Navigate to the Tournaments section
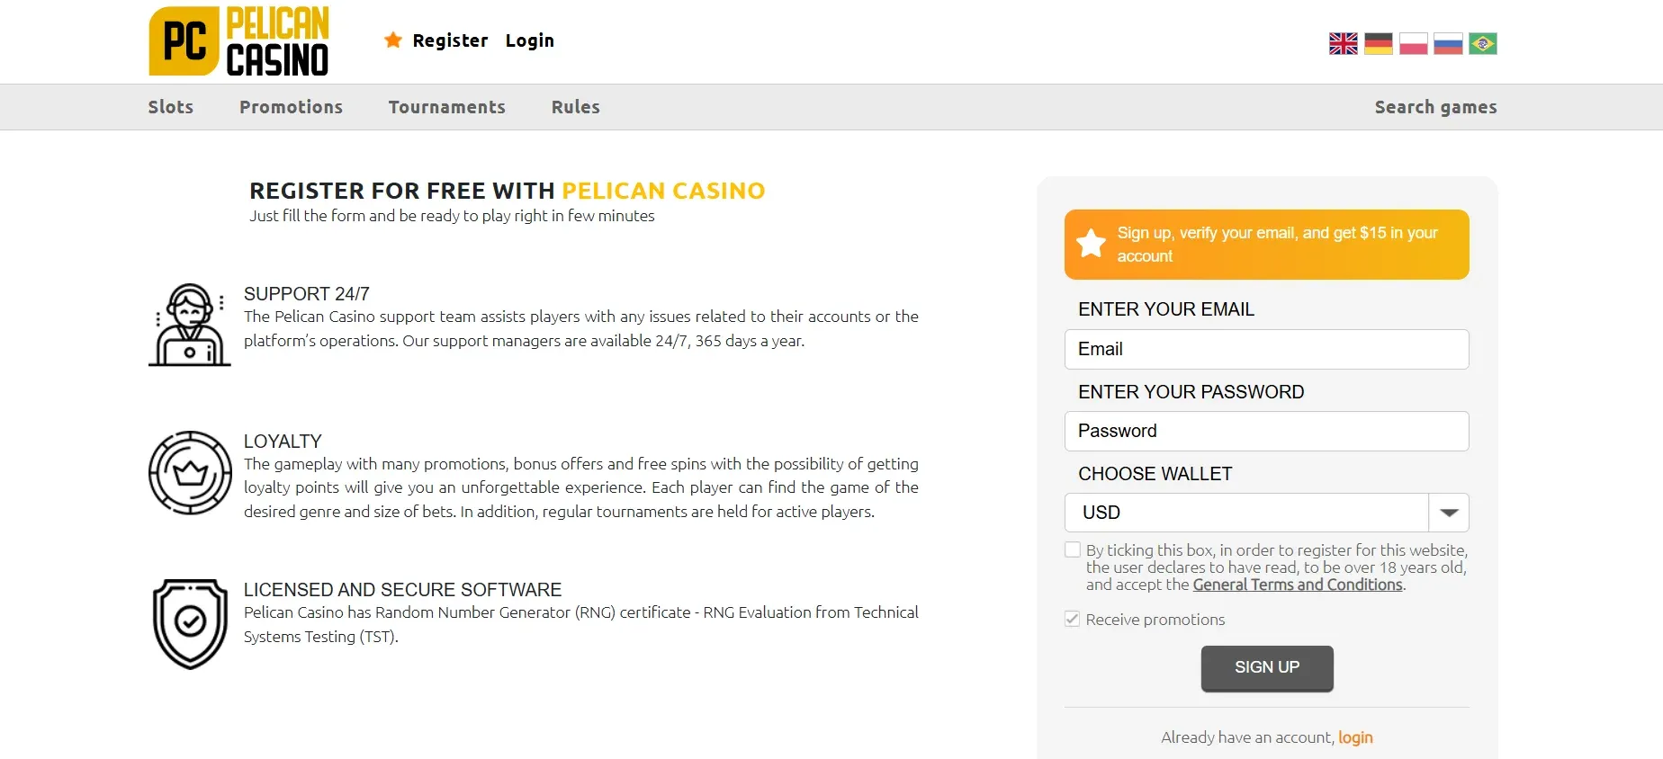 click(447, 107)
